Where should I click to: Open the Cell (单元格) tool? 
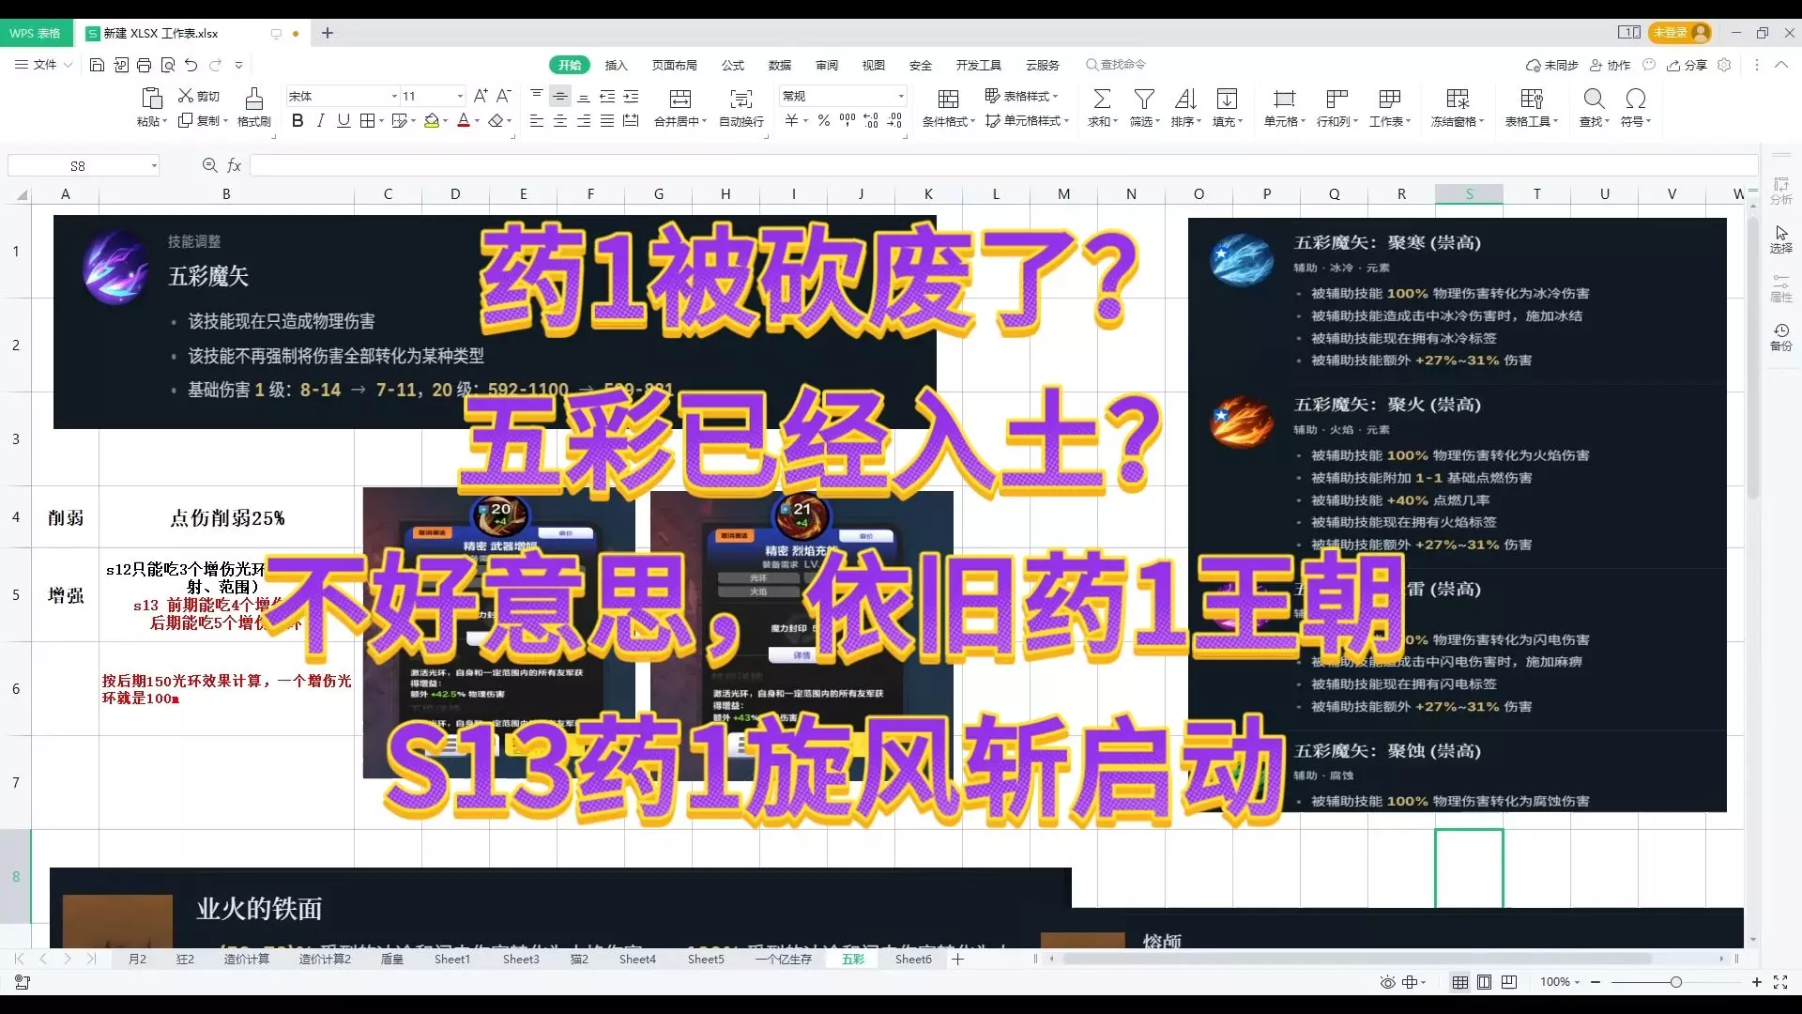tap(1284, 107)
